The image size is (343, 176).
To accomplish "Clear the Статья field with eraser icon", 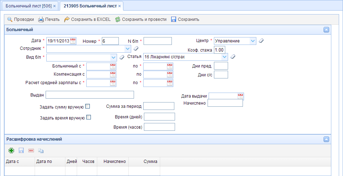I will pyautogui.click(x=233, y=57).
